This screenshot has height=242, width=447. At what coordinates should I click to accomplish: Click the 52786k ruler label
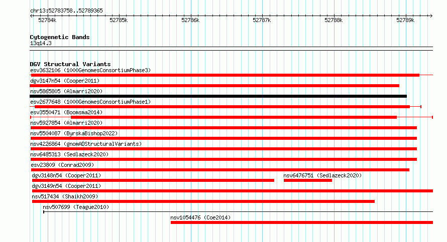(x=190, y=20)
